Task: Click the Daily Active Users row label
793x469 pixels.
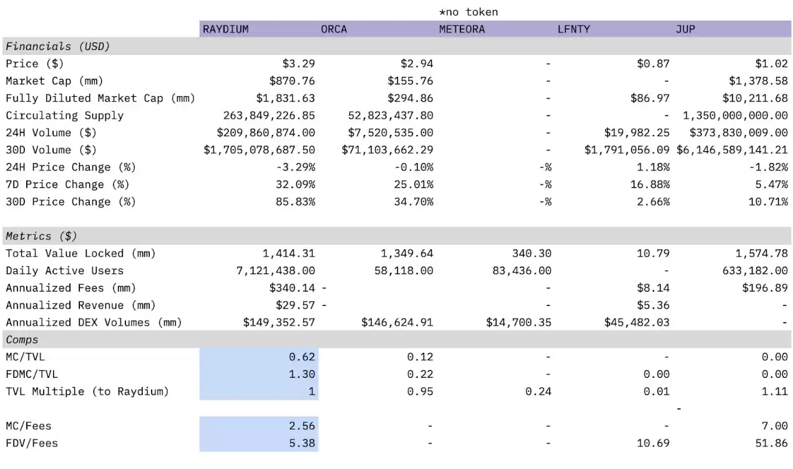Action: 64,271
